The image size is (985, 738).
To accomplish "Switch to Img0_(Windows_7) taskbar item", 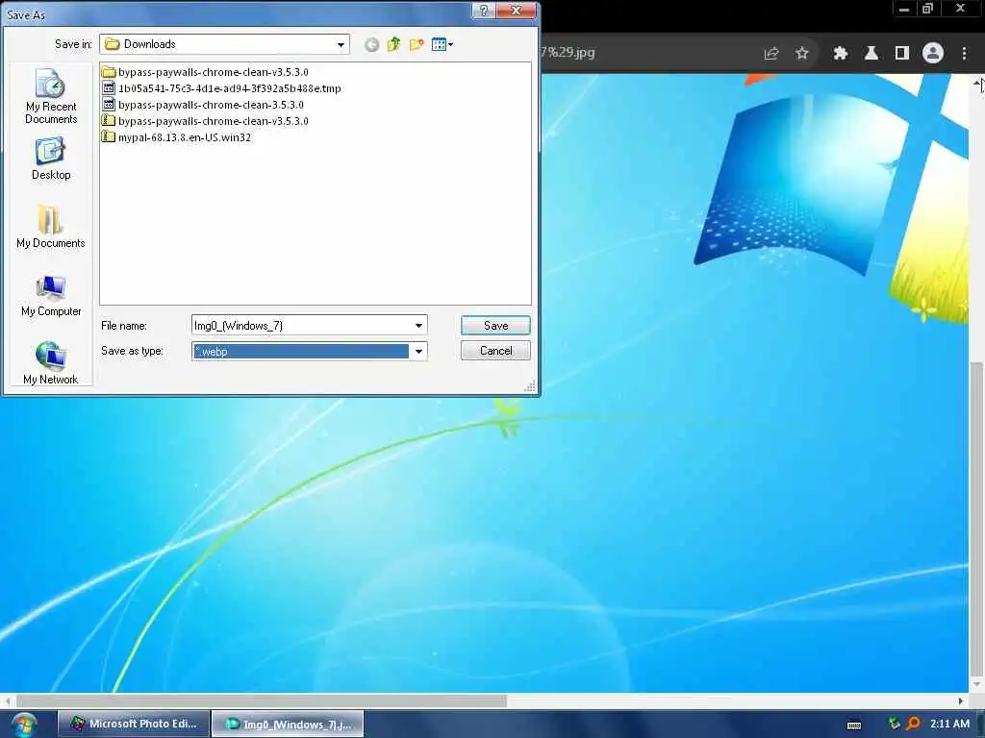I will pos(288,725).
